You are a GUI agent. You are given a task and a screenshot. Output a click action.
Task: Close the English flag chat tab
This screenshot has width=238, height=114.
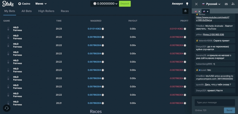click(199, 12)
